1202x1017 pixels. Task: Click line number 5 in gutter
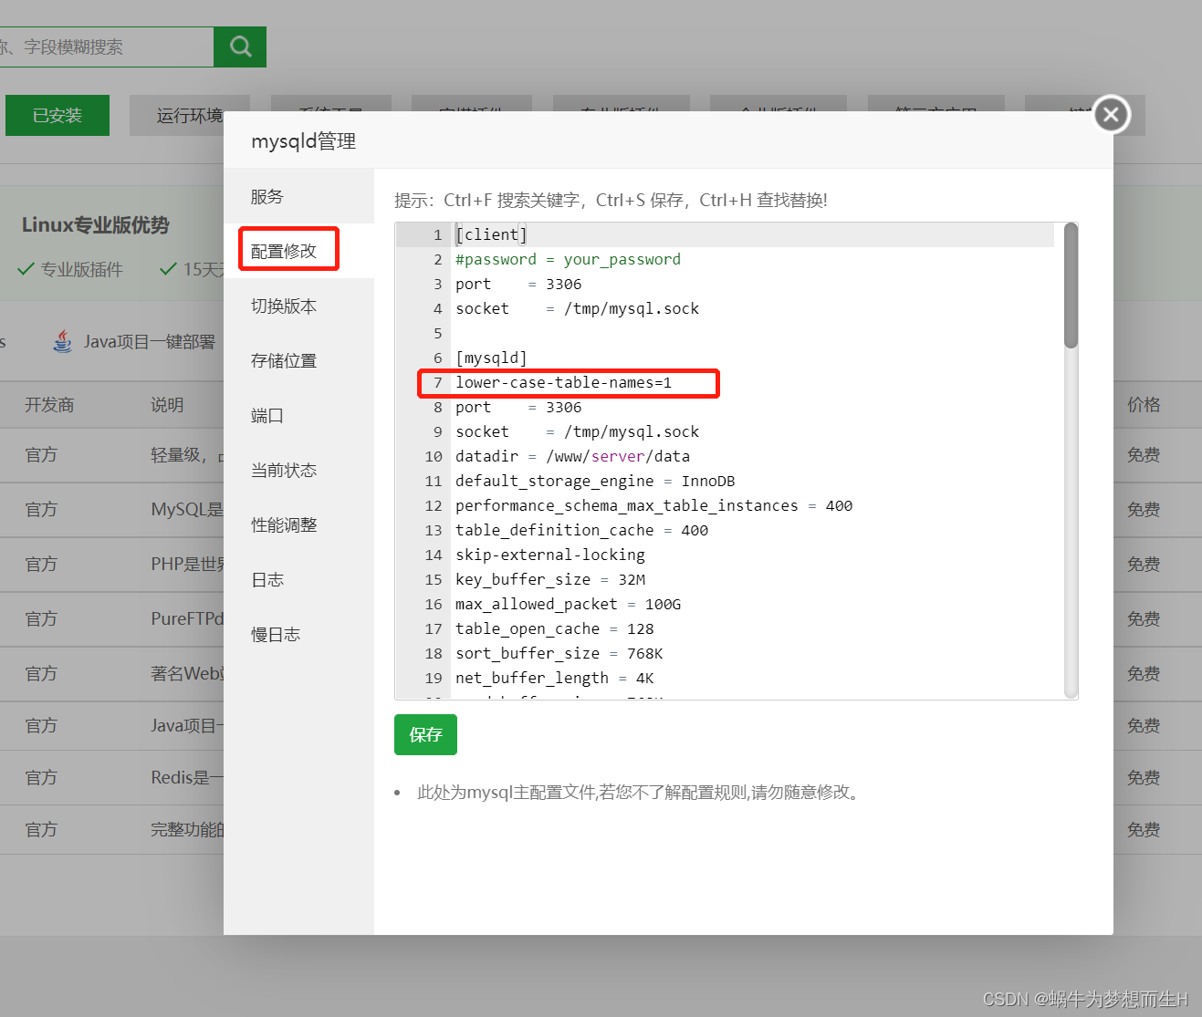tap(437, 333)
